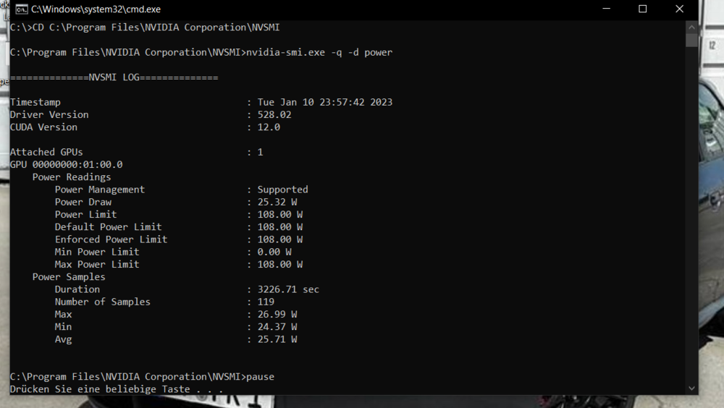Click the window title text C:\Windows\system32\cmd.exe

coord(96,9)
